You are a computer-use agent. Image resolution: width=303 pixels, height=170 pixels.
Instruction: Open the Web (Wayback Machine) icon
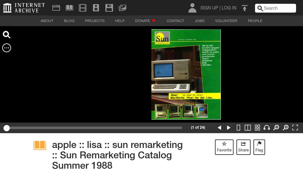[56, 8]
